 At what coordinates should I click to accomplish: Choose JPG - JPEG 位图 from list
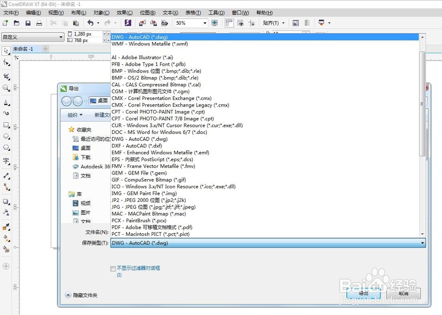click(265, 207)
